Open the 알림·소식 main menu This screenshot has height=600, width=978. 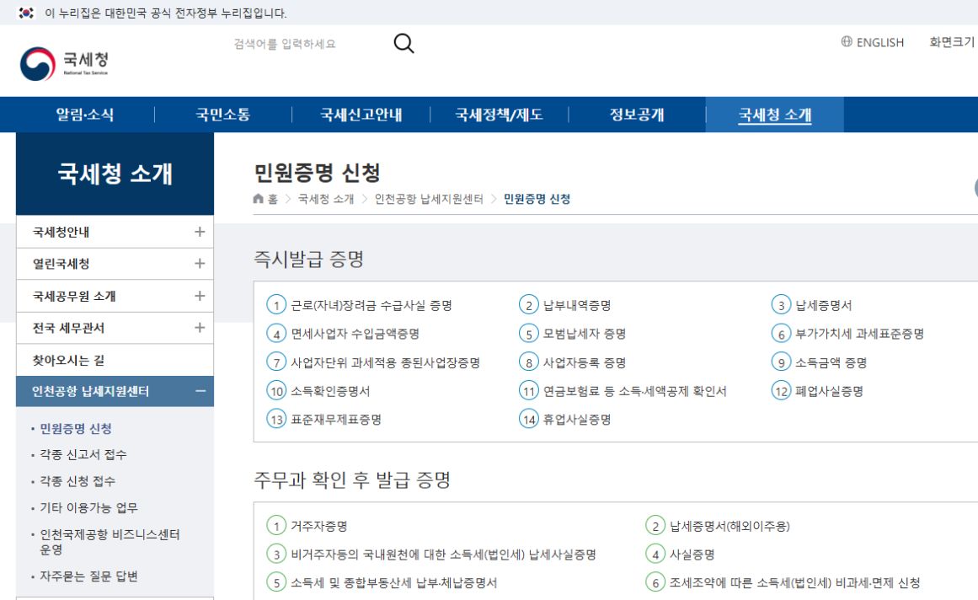[x=85, y=115]
